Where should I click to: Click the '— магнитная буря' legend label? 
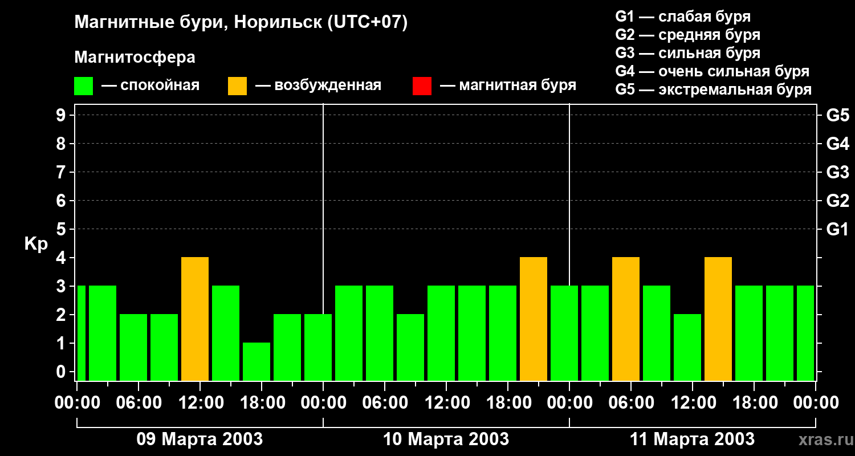pos(508,85)
